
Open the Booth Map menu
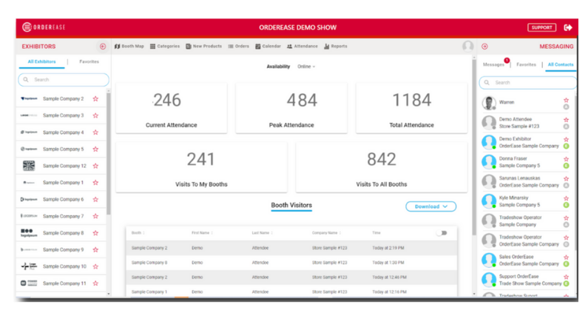129,46
